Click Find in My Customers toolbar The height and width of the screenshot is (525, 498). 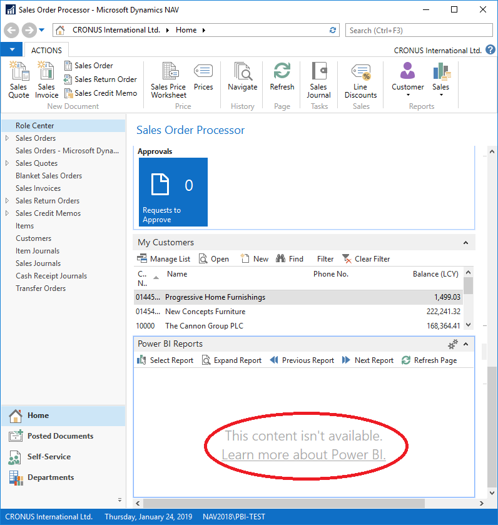[x=290, y=259]
